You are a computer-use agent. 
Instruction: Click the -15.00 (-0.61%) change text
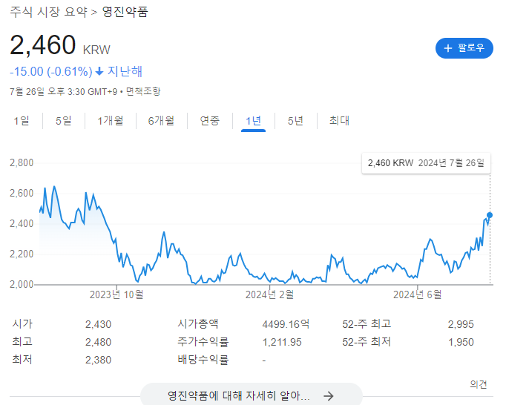pyautogui.click(x=51, y=71)
